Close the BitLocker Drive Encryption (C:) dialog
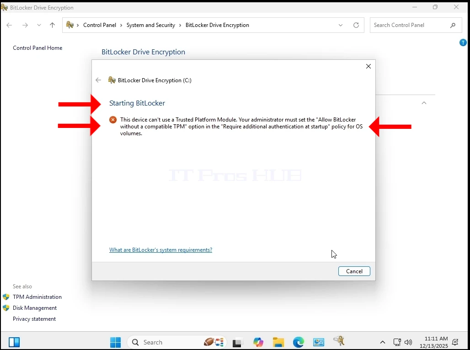The image size is (470, 350). (x=369, y=66)
